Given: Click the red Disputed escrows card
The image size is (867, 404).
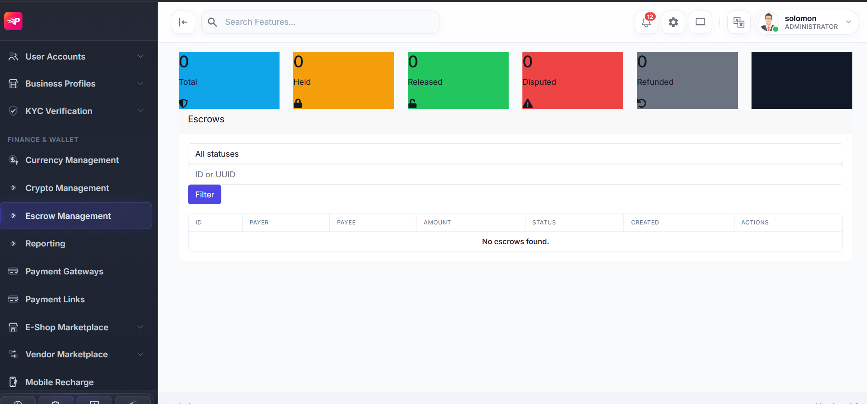Looking at the screenshot, I should coord(573,80).
